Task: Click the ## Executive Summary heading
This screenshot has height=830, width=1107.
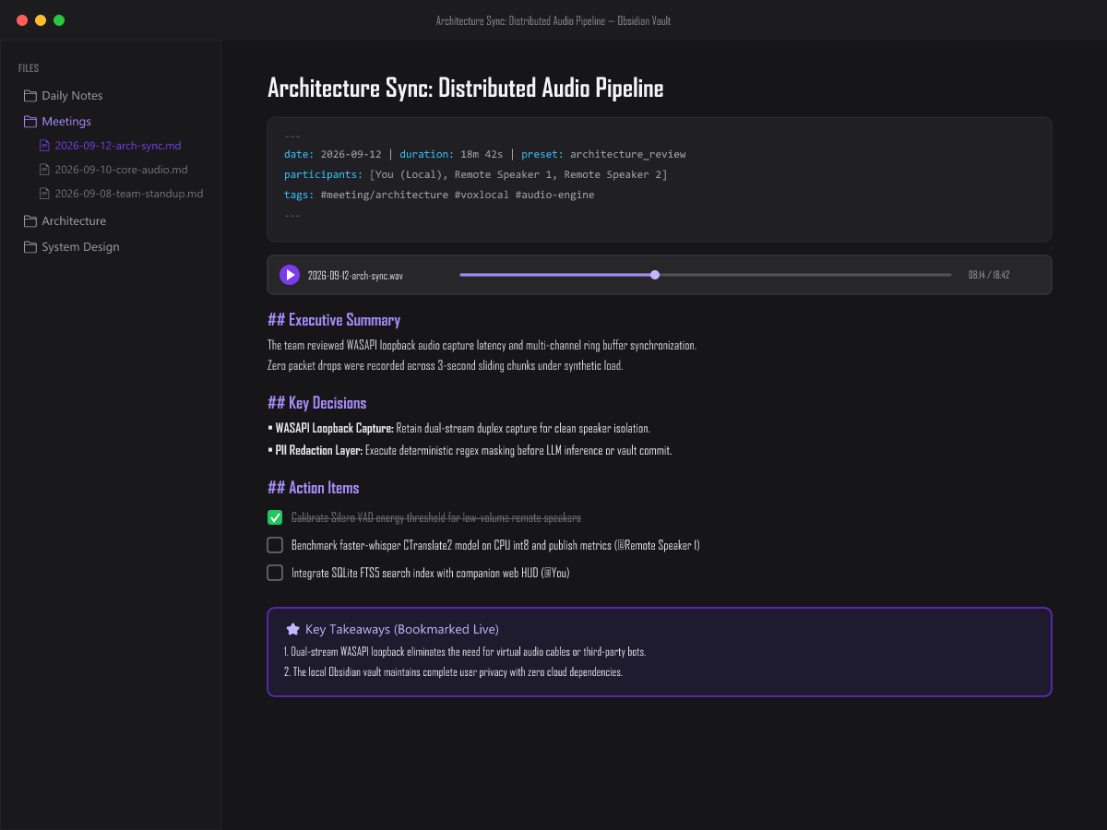Action: [334, 320]
